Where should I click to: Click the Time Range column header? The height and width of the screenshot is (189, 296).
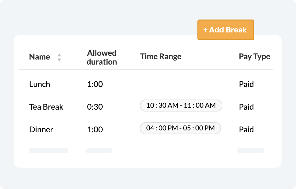point(161,57)
